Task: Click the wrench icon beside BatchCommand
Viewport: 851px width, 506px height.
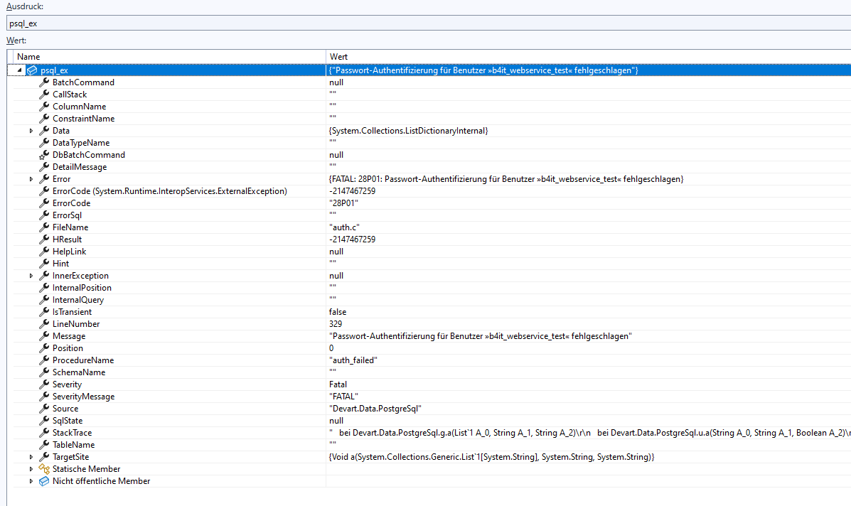Action: [44, 82]
